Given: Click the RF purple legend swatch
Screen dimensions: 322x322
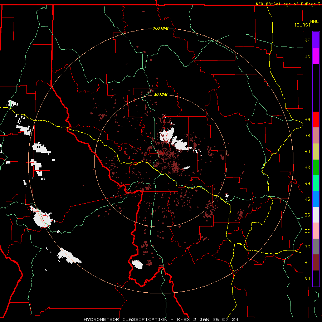Looking at the screenshot, I should click(x=316, y=40).
